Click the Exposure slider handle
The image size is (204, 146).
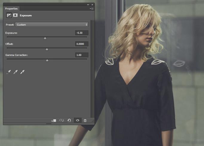tap(45, 38)
